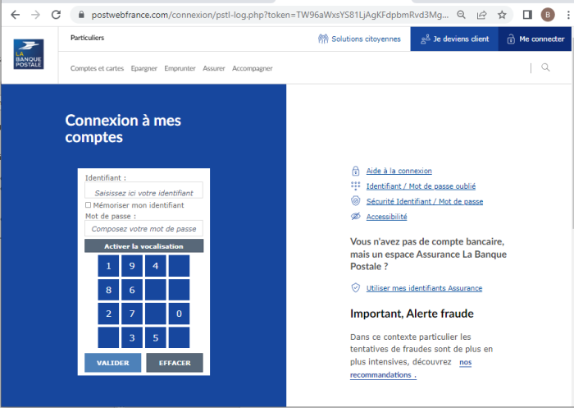Open the Emprunter menu

tap(180, 69)
